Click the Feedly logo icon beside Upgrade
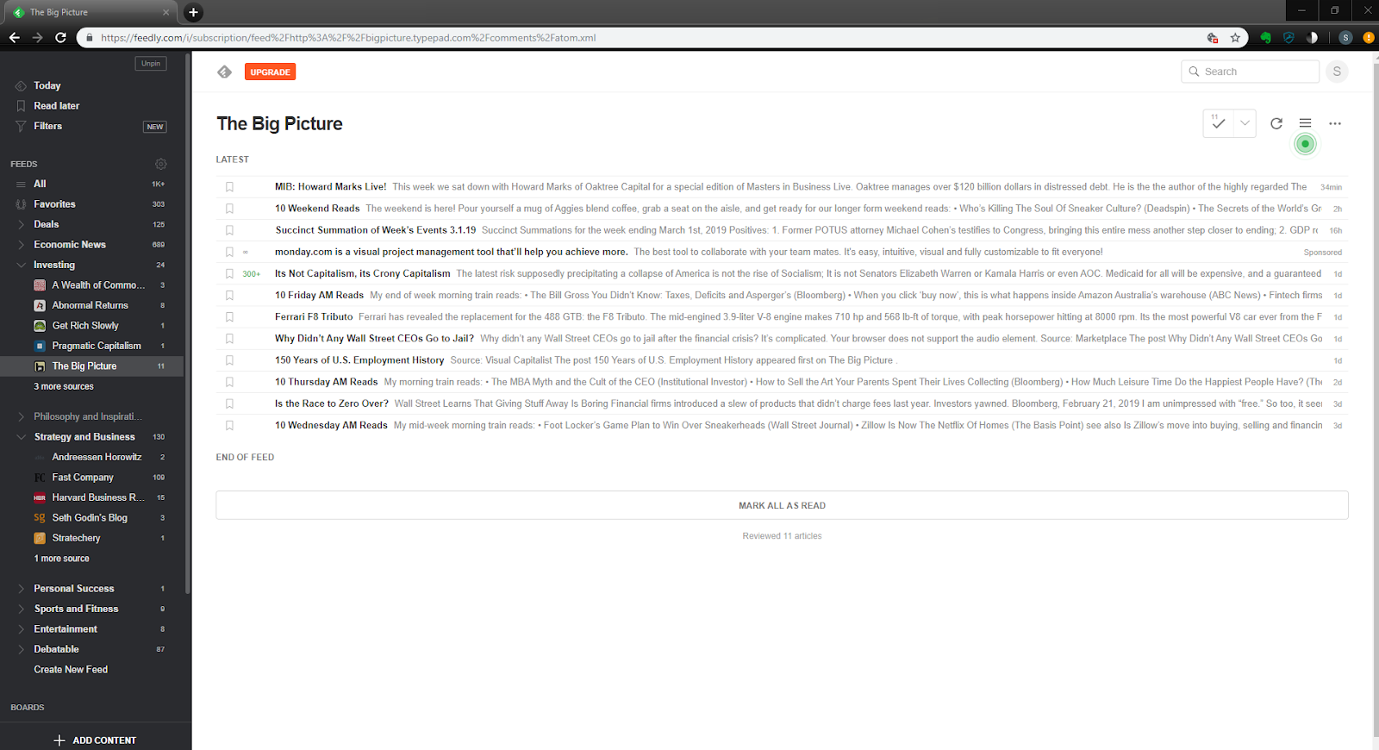Screen dimensions: 1379x750 pos(224,72)
